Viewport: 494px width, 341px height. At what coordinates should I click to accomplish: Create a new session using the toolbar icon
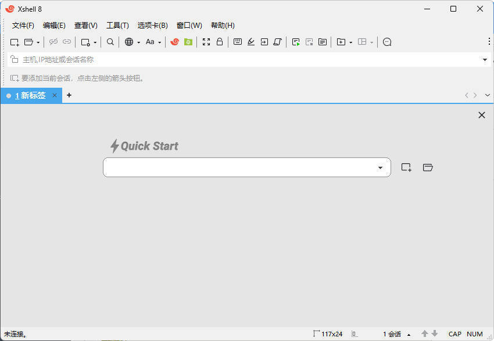pos(14,42)
